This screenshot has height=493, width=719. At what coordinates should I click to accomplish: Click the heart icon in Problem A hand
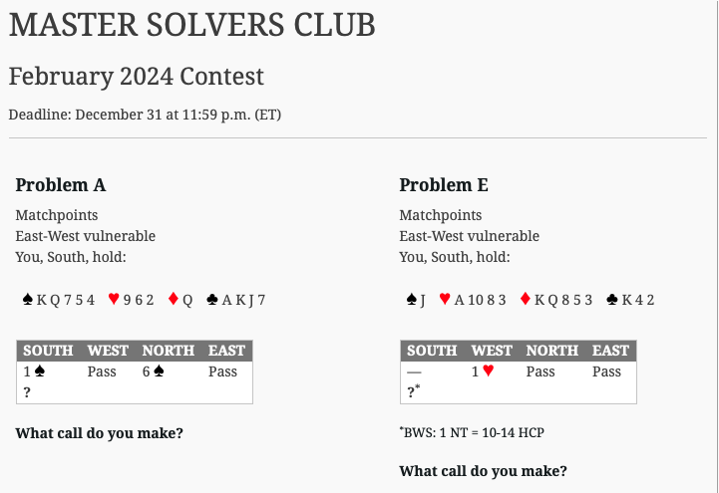point(114,299)
